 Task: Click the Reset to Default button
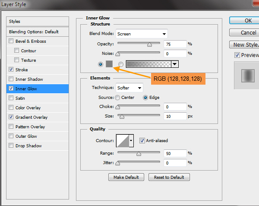tap(169, 177)
